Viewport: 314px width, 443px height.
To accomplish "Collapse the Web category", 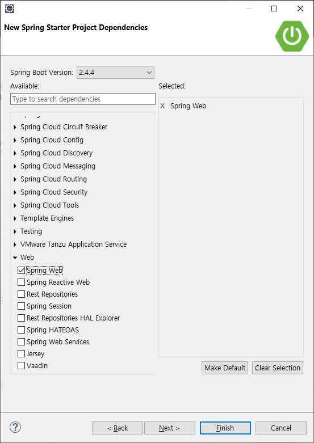I will pyautogui.click(x=15, y=258).
